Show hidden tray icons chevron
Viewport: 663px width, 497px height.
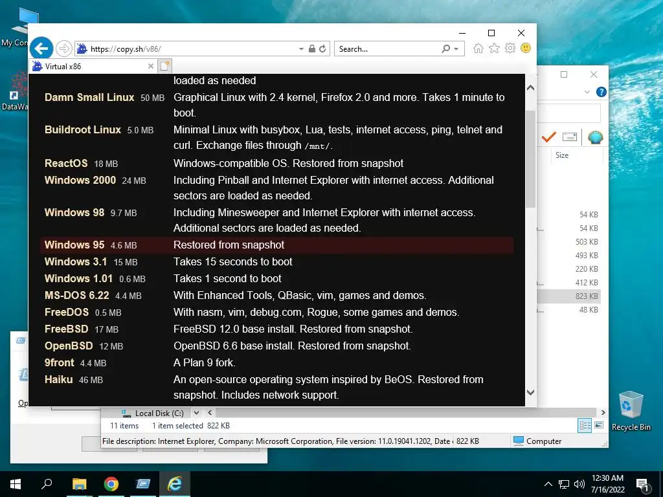548,484
